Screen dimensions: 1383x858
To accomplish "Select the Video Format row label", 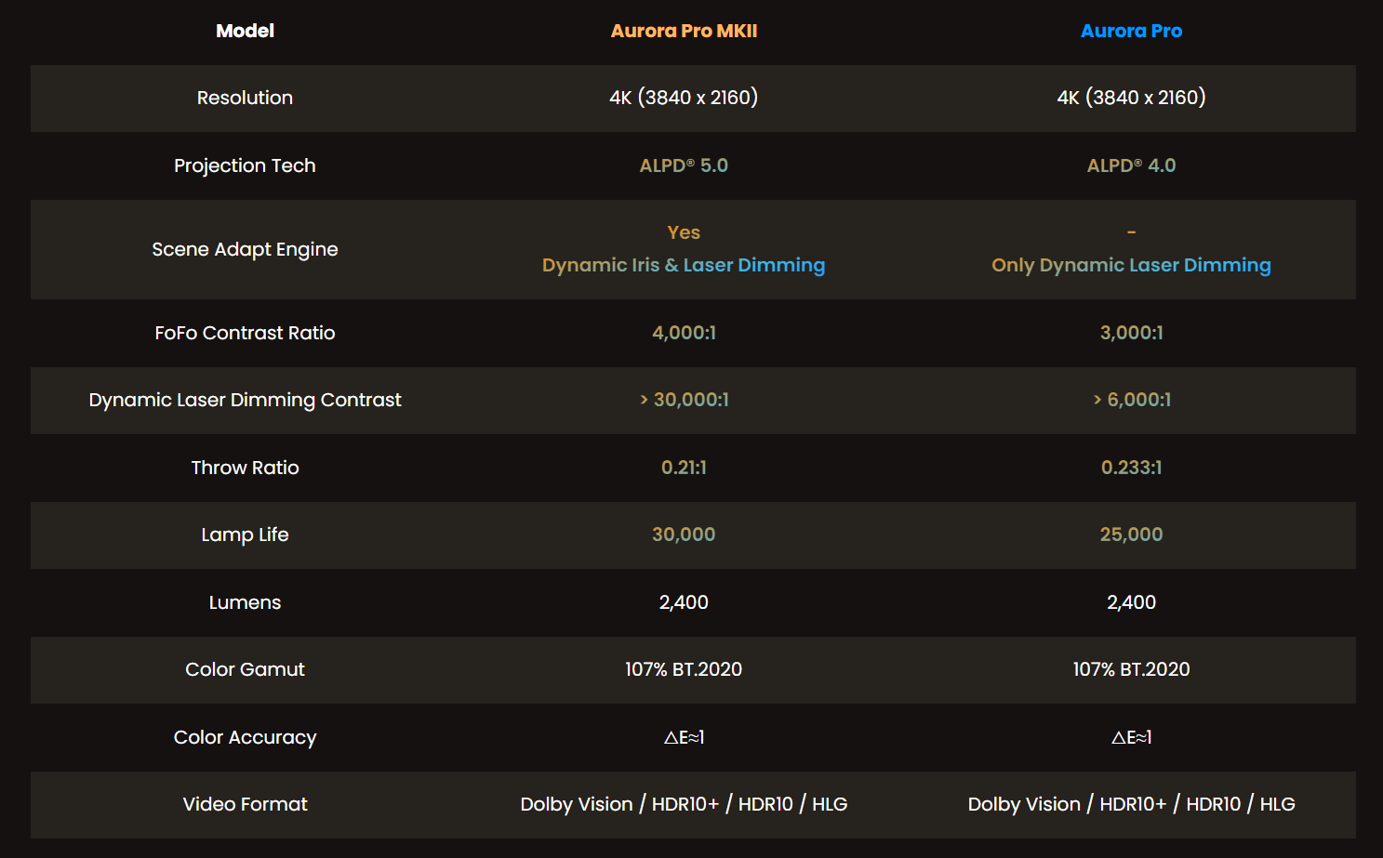I will click(x=245, y=804).
